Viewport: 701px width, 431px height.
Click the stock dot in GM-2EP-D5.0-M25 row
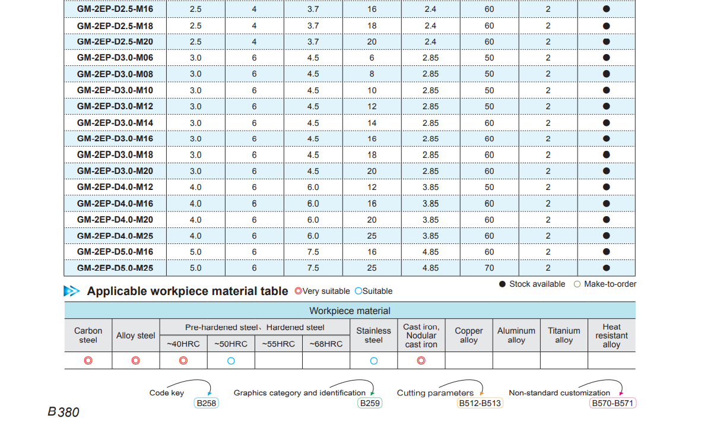[606, 268]
